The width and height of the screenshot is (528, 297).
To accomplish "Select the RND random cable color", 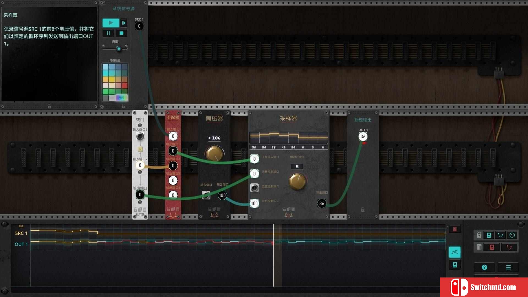I will click(x=121, y=98).
